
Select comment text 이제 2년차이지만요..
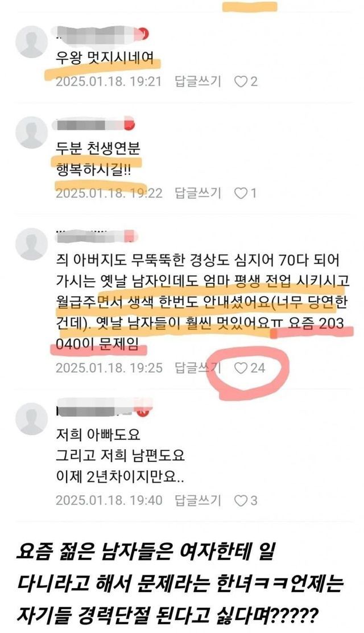pyautogui.click(x=120, y=477)
